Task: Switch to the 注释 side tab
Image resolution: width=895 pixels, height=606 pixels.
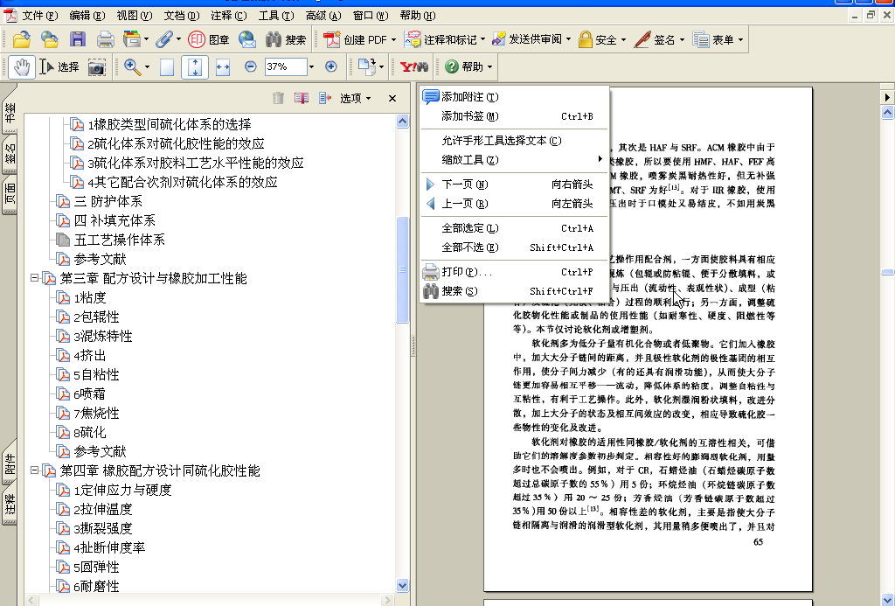Action: [10, 504]
